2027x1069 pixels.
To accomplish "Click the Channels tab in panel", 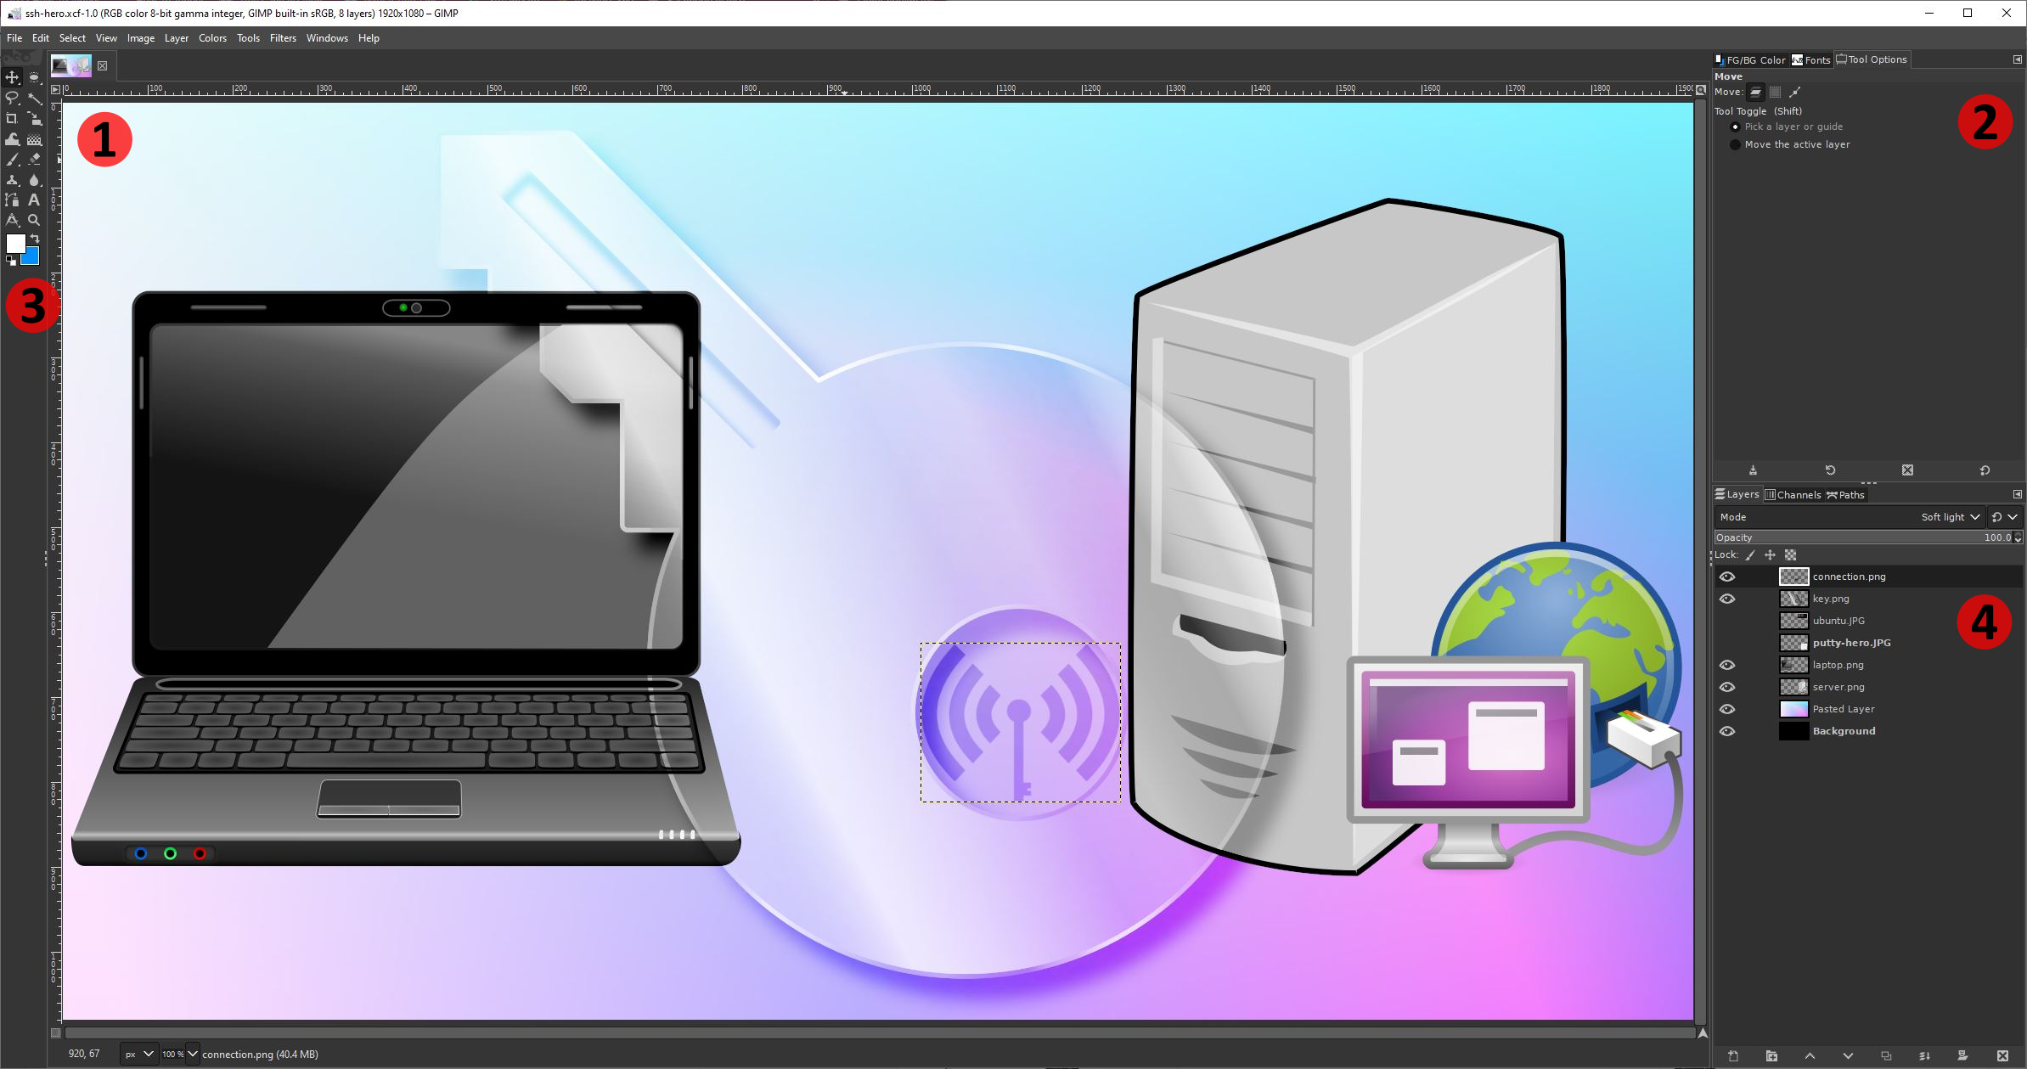I will click(x=1796, y=495).
